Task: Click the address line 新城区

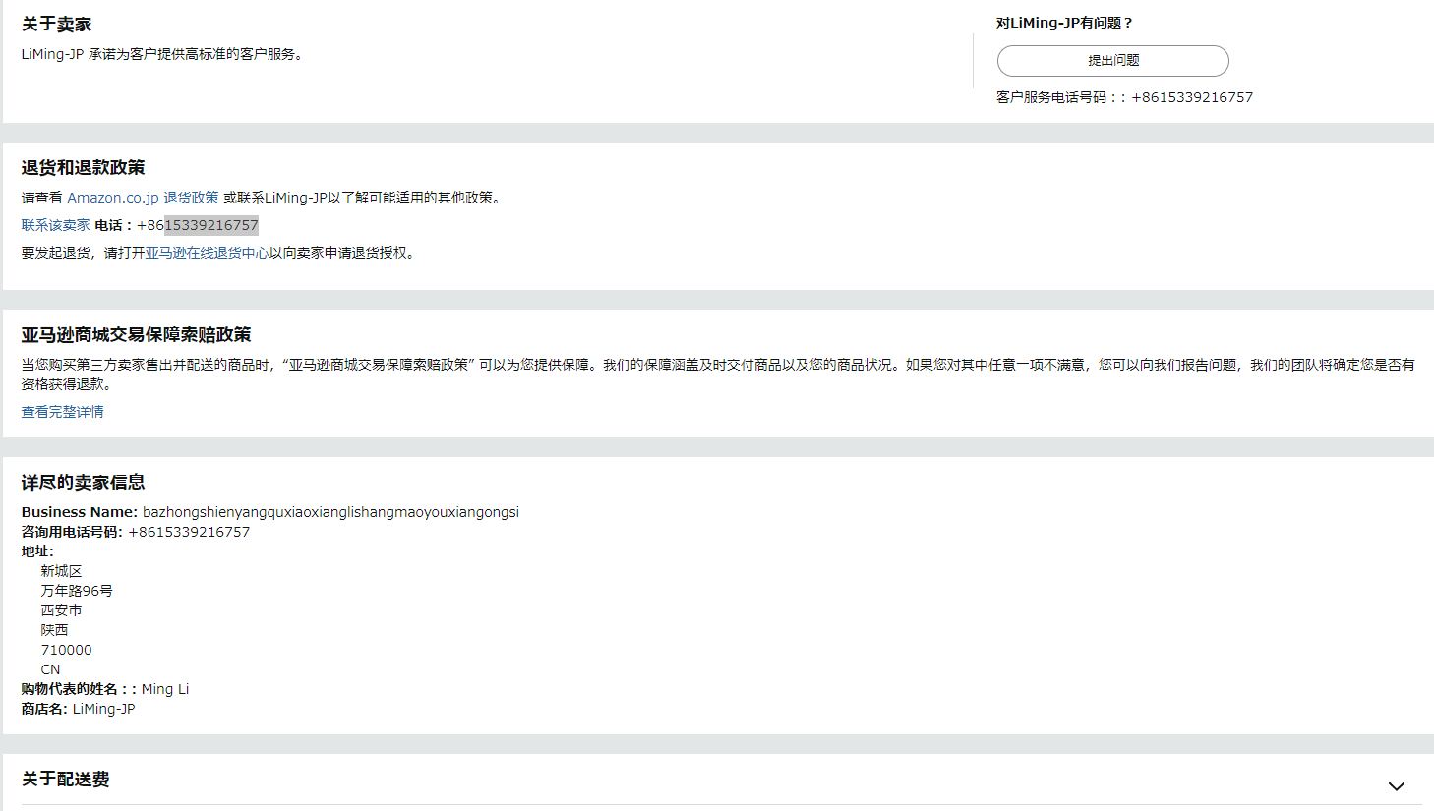Action: 61,571
